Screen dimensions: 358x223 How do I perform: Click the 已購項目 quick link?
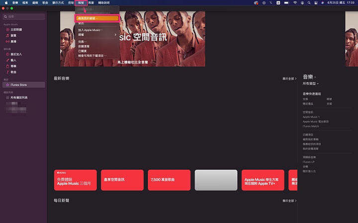click(308, 135)
